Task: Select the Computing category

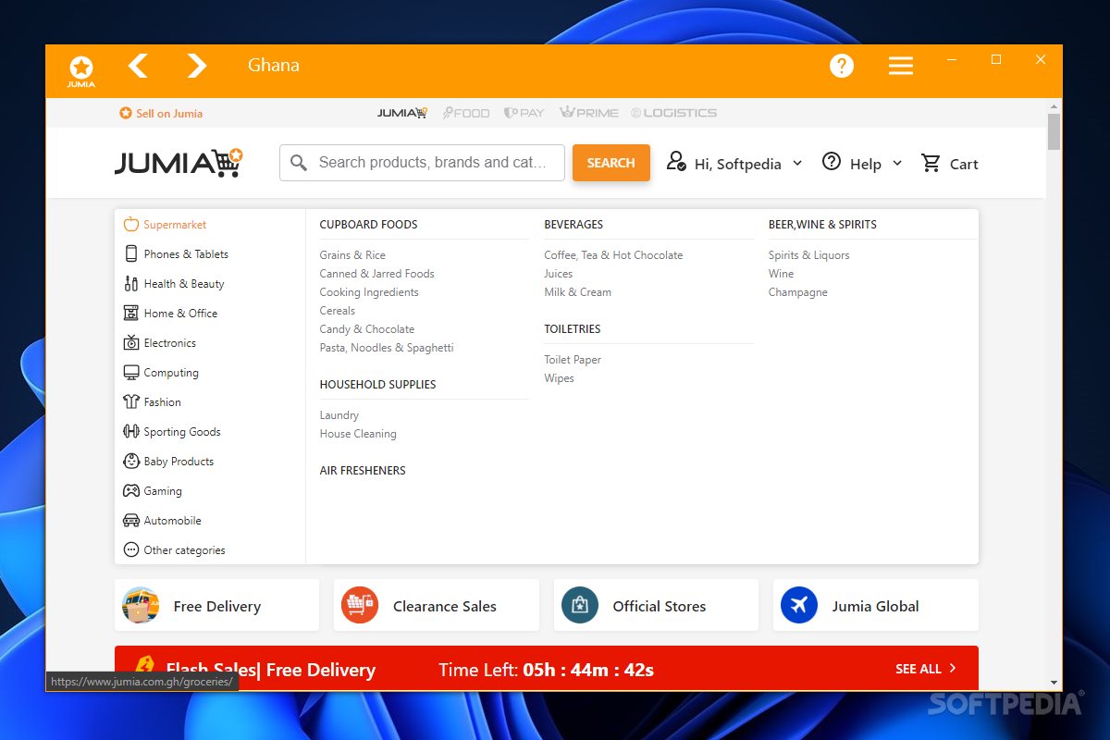Action: click(x=171, y=373)
